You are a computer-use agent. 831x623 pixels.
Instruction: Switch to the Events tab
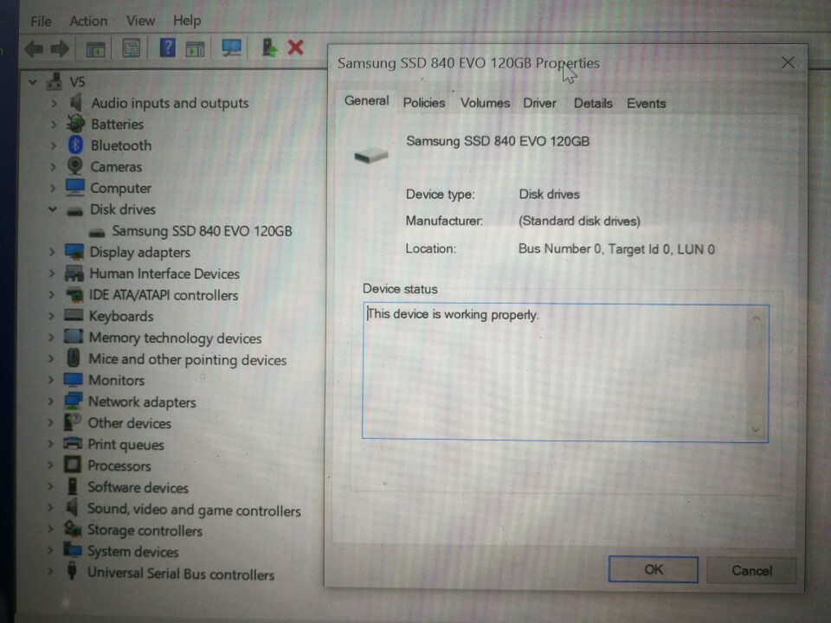[x=646, y=103]
